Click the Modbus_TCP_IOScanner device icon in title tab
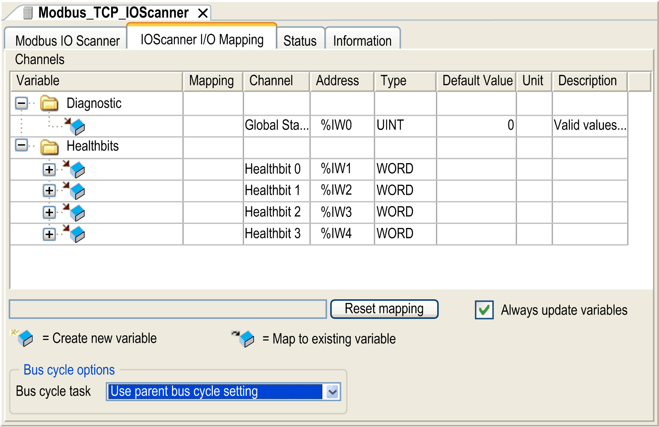This screenshot has width=659, height=427. pyautogui.click(x=28, y=13)
